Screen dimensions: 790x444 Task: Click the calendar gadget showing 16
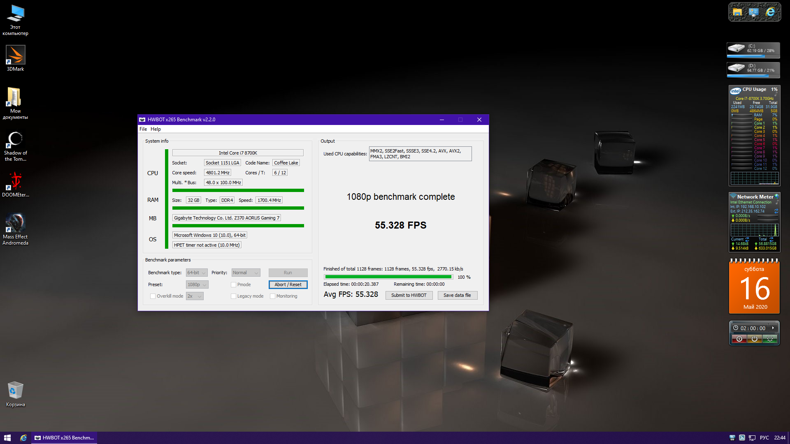point(754,287)
